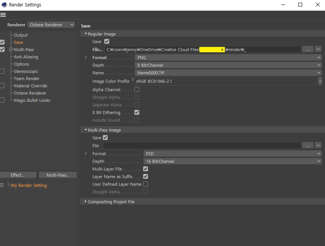Uncheck Regular Image Save checkbox

107,42
